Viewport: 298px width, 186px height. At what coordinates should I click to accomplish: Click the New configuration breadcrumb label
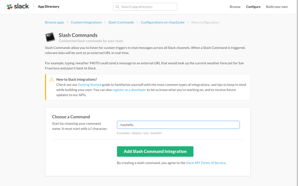[205, 22]
